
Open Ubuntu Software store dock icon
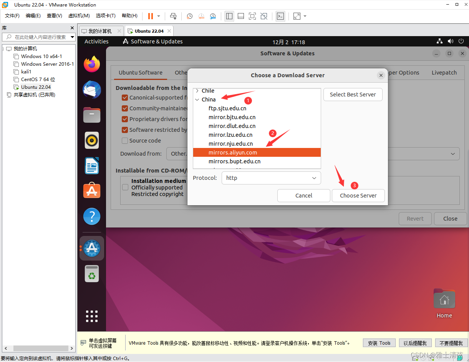pos(92,191)
